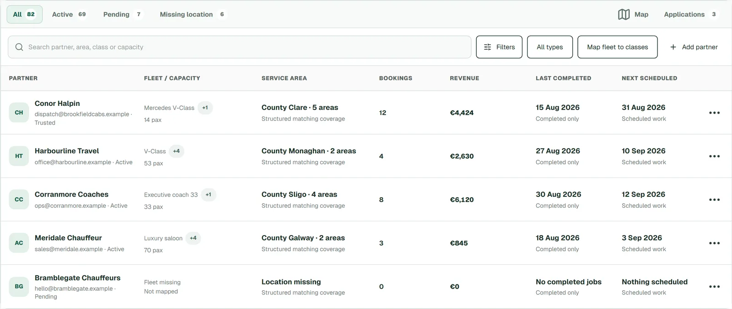The height and width of the screenshot is (309, 732).
Task: Sort by the Partner column header
Action: click(x=23, y=78)
